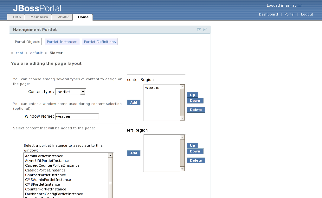Image resolution: width=322 pixels, height=198 pixels.
Task: Minimize the Management Portlet window
Action: pos(199,30)
